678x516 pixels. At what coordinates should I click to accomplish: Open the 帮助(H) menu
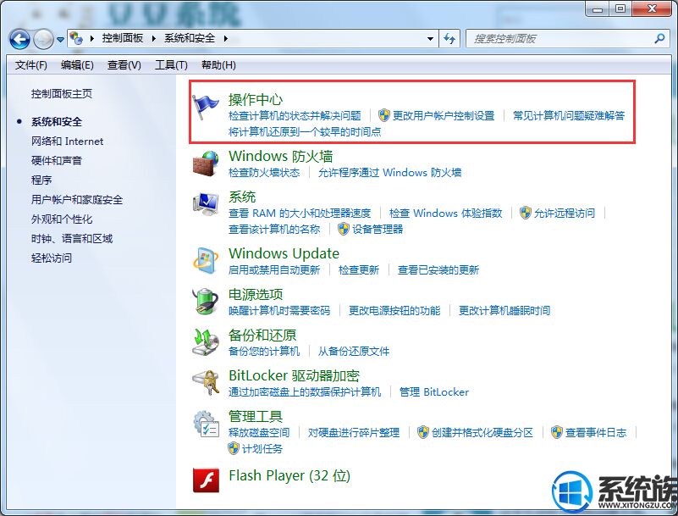click(x=218, y=65)
